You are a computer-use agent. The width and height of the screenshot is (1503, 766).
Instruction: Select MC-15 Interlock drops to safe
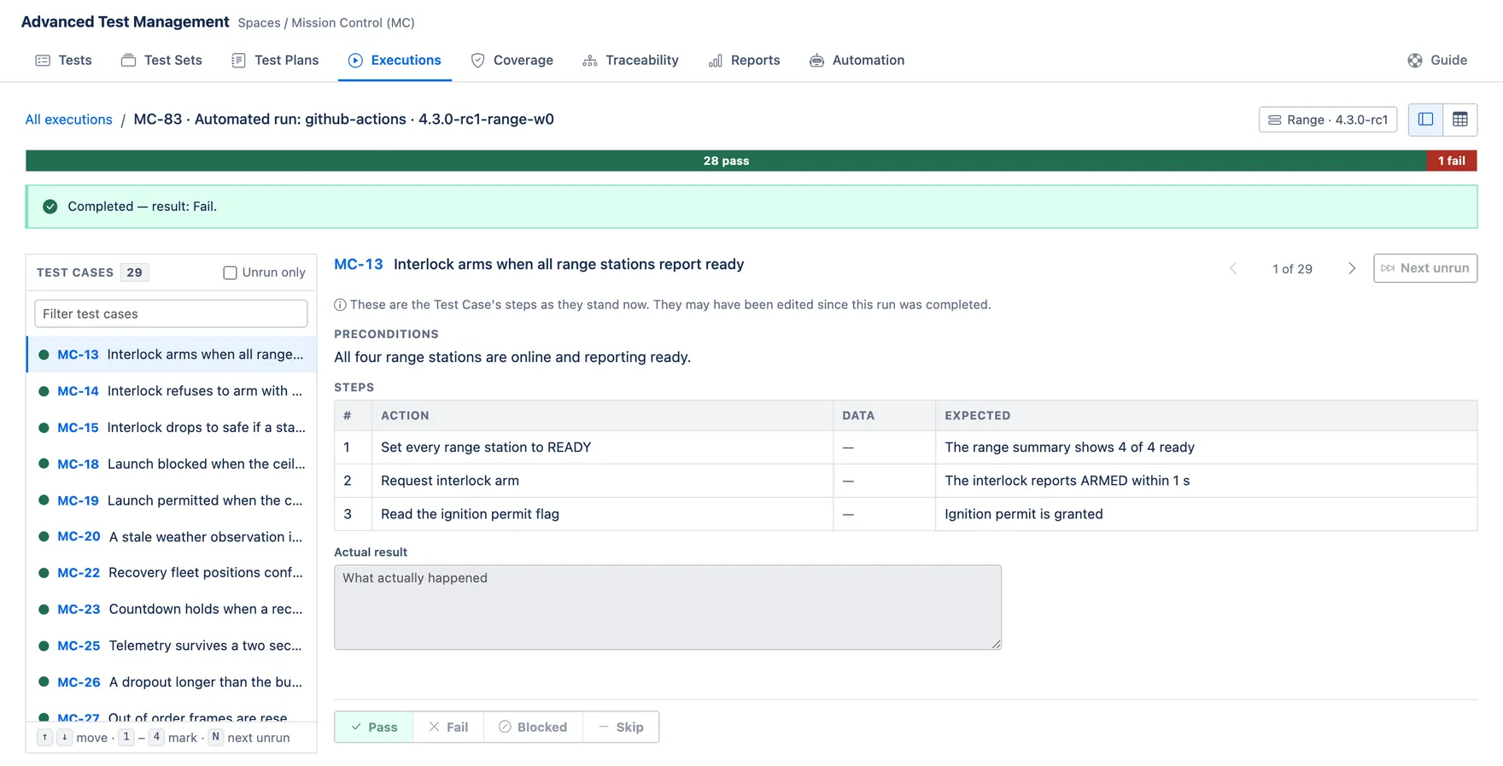point(172,428)
